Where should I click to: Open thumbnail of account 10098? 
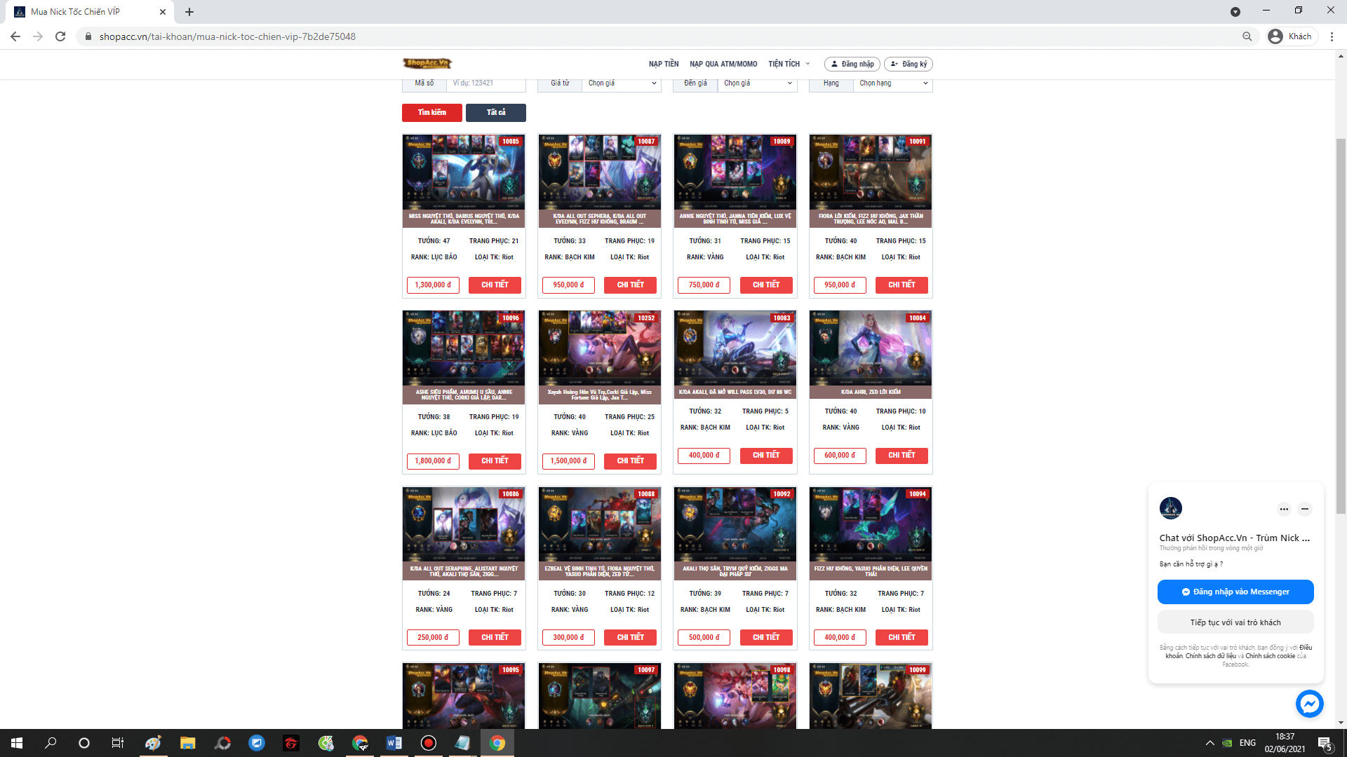735,696
